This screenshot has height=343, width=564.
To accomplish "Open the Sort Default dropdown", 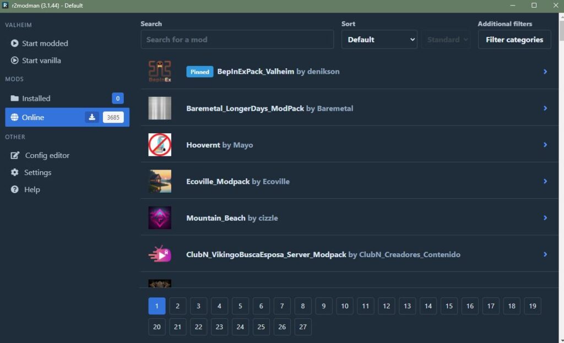I will (379, 40).
